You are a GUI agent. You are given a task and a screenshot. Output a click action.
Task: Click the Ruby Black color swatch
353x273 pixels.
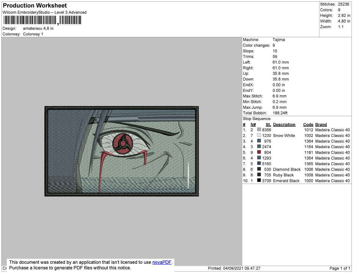click(259, 175)
